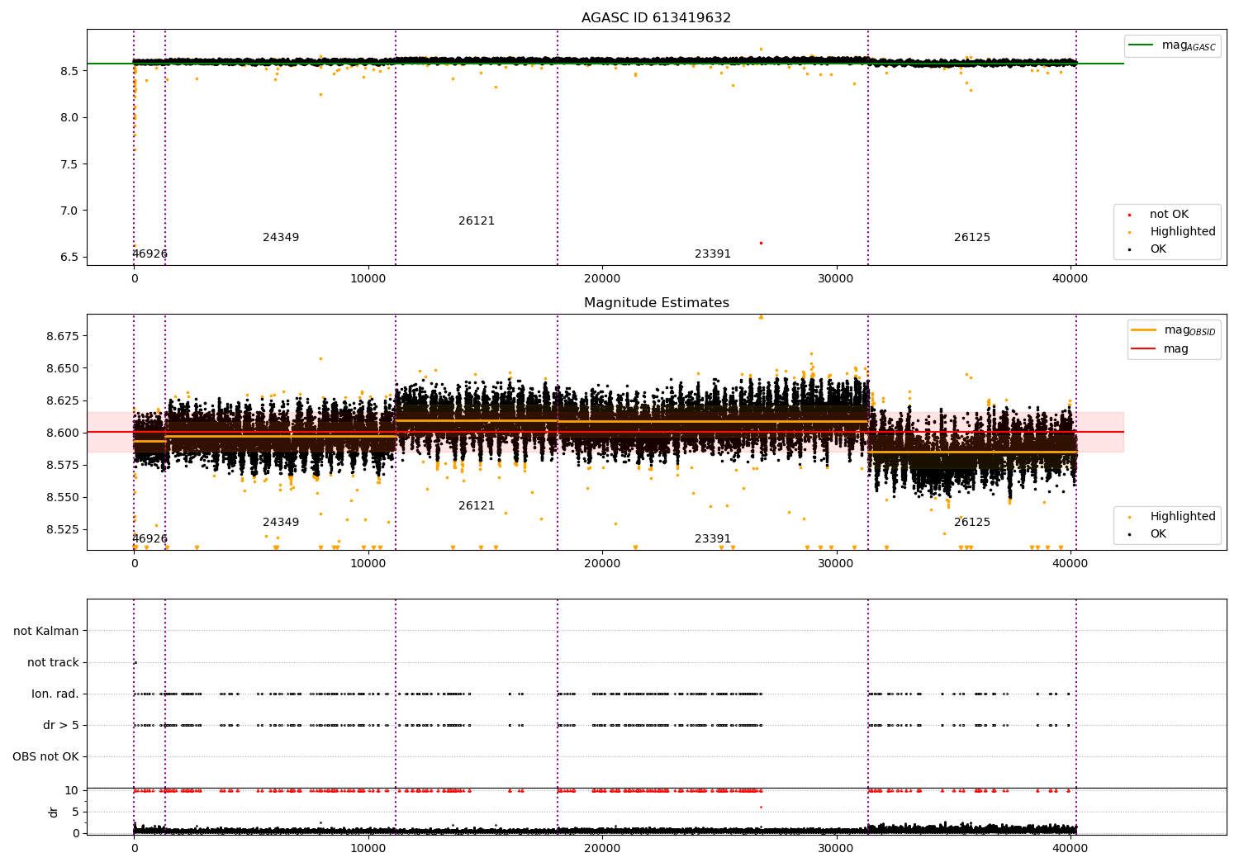The width and height of the screenshot is (1239, 867).
Task: Click the 'not track' flag row label
Action: pos(53,663)
